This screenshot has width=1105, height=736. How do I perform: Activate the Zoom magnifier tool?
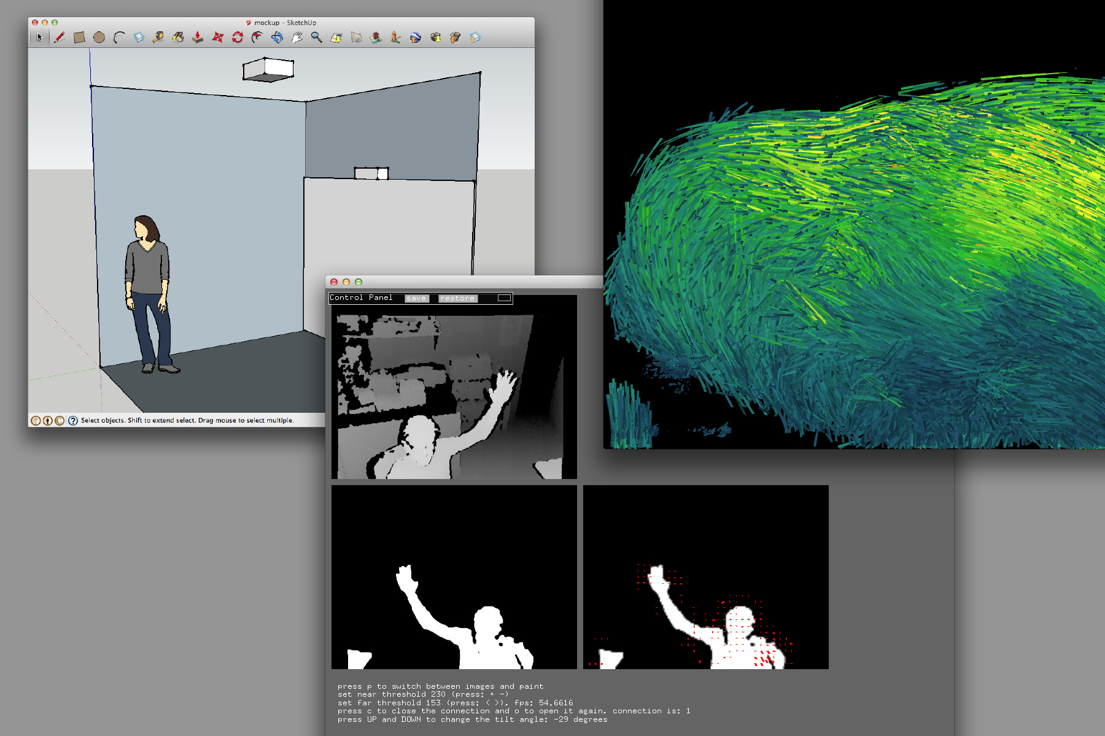click(x=317, y=37)
